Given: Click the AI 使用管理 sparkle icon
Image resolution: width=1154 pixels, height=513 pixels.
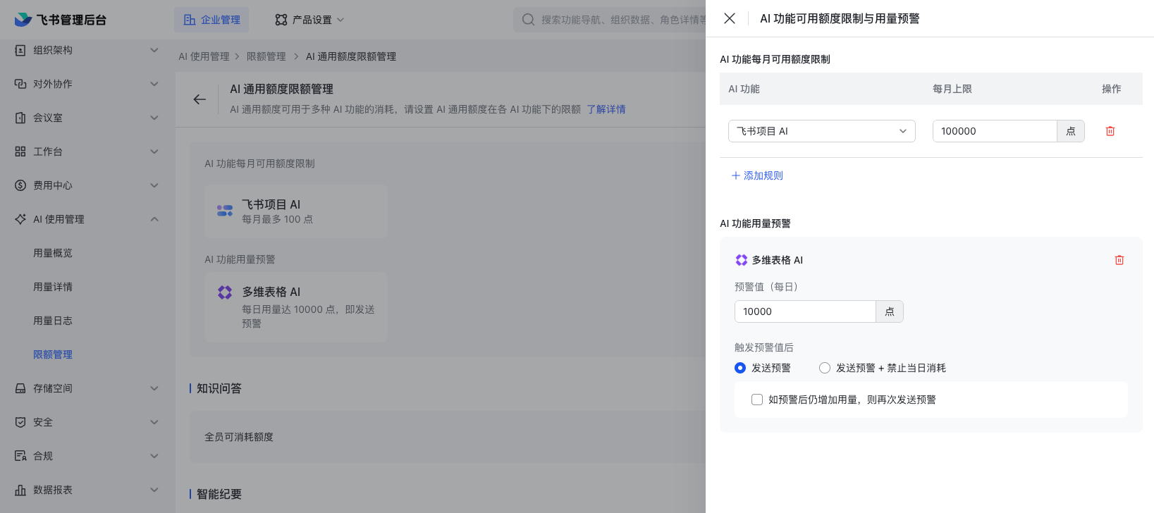Looking at the screenshot, I should tap(20, 219).
